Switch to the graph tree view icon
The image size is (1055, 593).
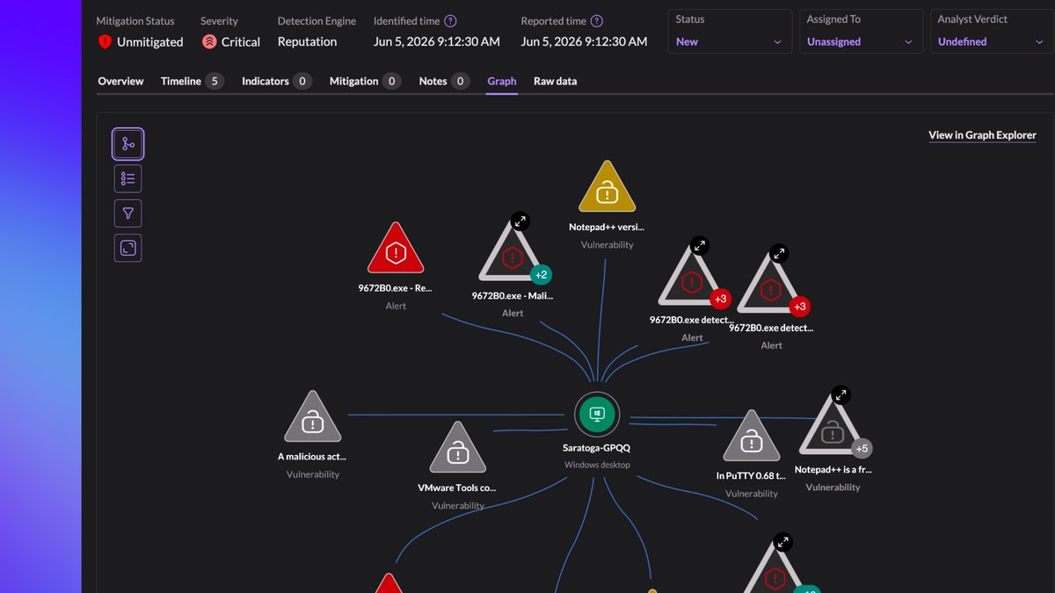(x=128, y=144)
